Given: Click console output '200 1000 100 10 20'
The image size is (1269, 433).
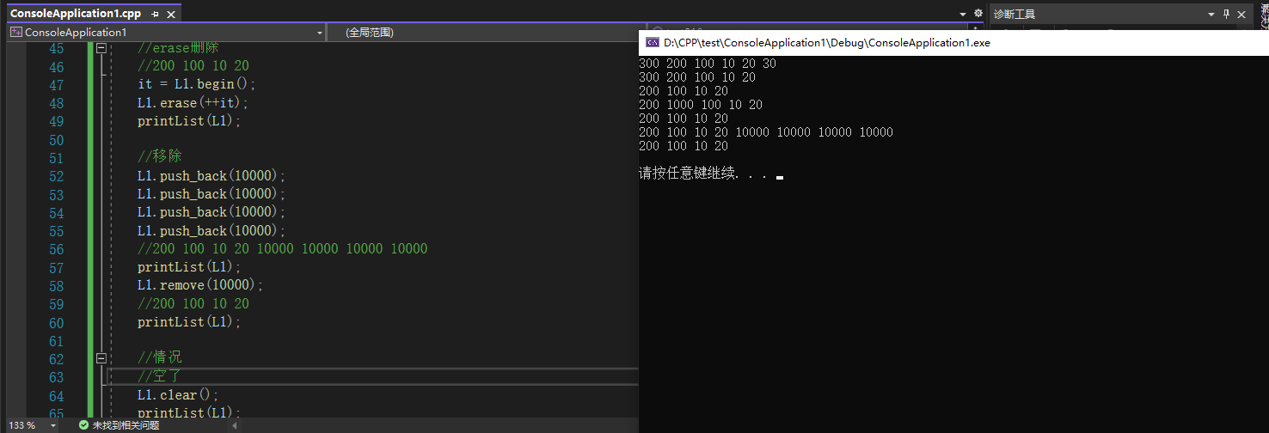Looking at the screenshot, I should 701,105.
